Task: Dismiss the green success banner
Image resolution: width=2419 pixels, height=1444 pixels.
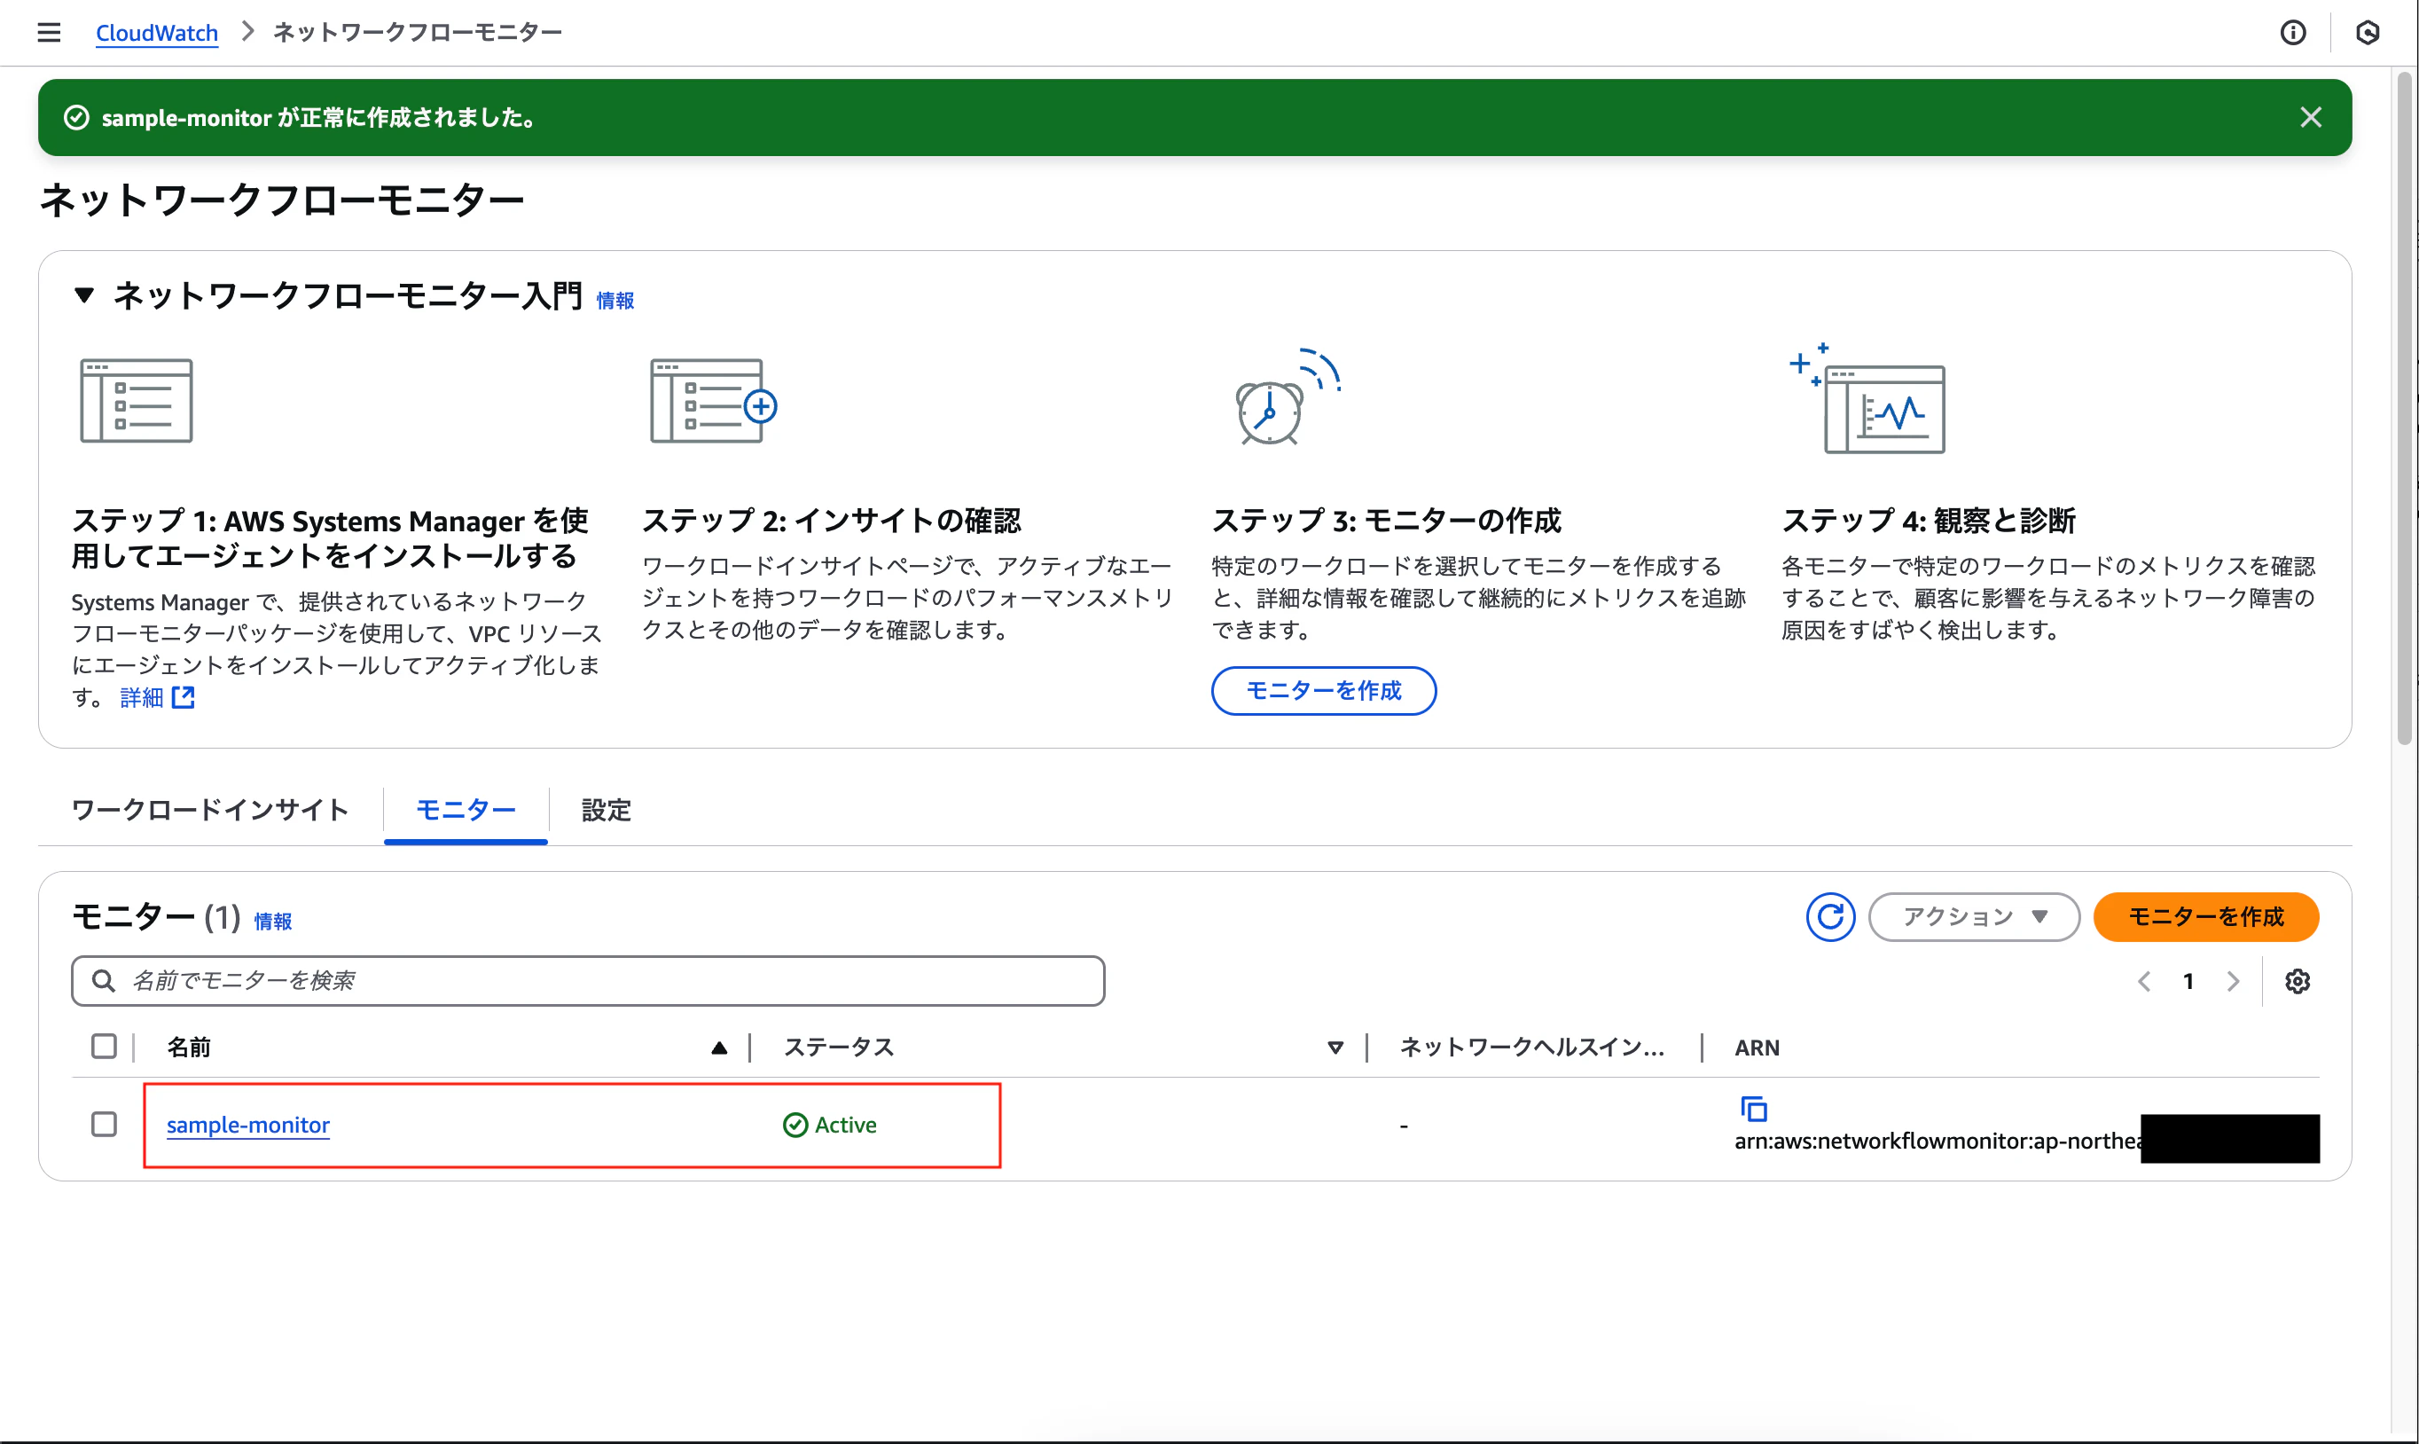Action: pyautogui.click(x=2310, y=118)
